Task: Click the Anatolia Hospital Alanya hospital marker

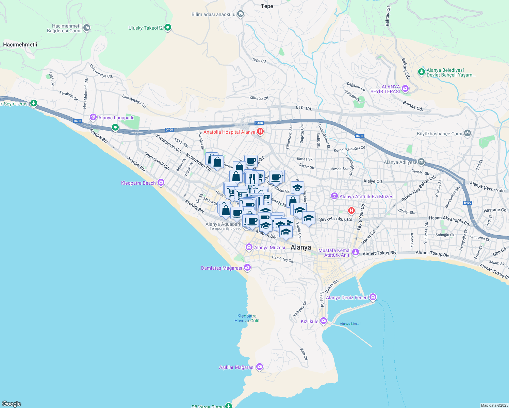Action: pyautogui.click(x=260, y=131)
